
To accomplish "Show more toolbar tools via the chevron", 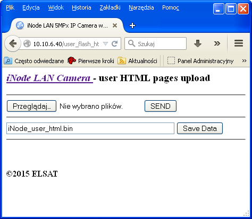I will [217, 43].
